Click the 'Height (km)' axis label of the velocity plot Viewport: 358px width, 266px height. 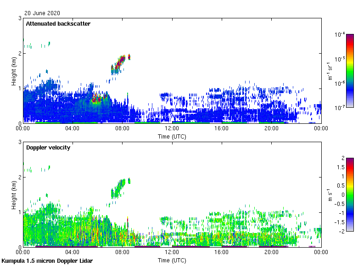click(14, 195)
